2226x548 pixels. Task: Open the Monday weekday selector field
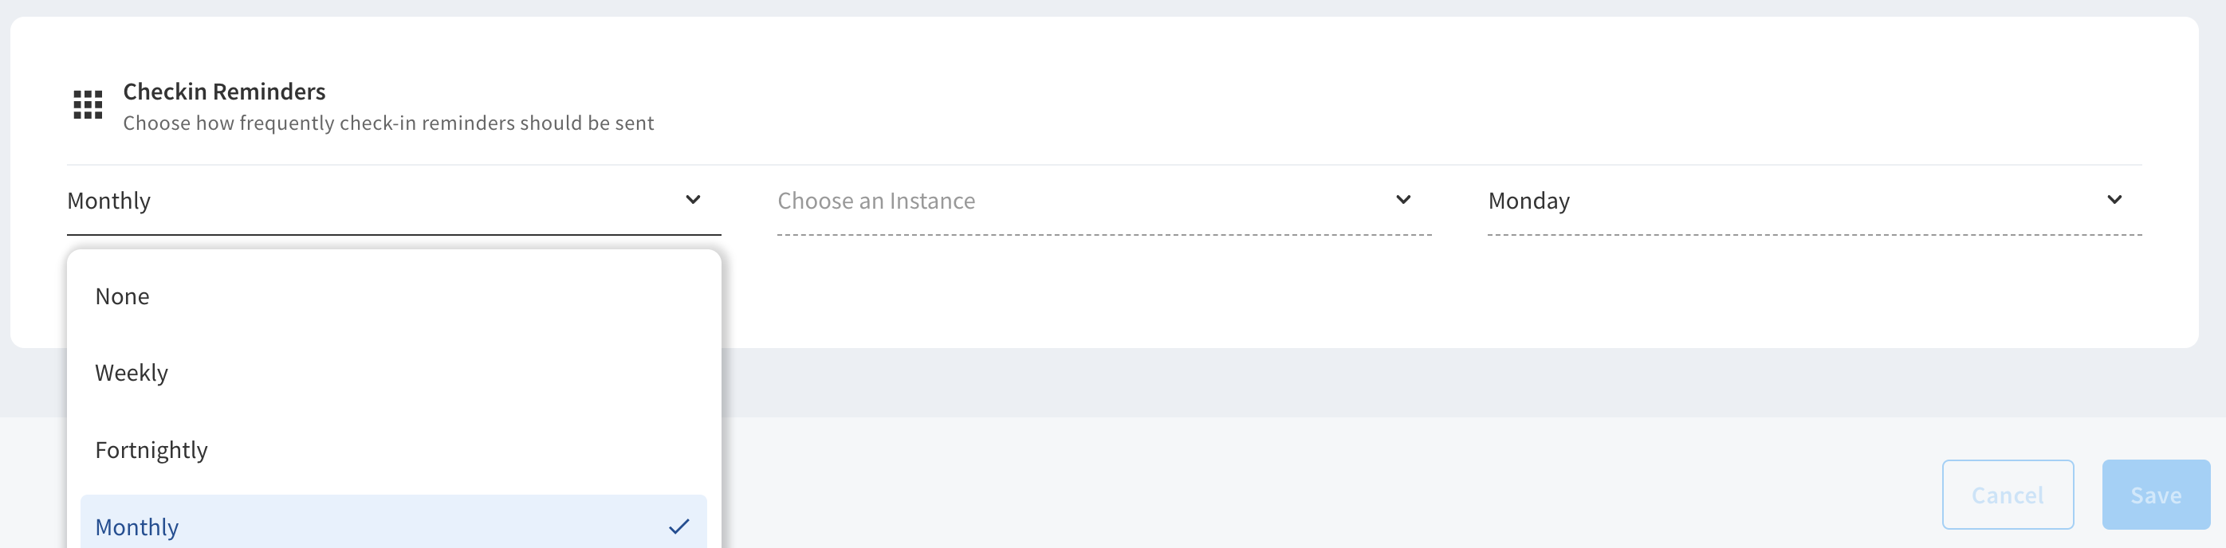coord(1815,200)
